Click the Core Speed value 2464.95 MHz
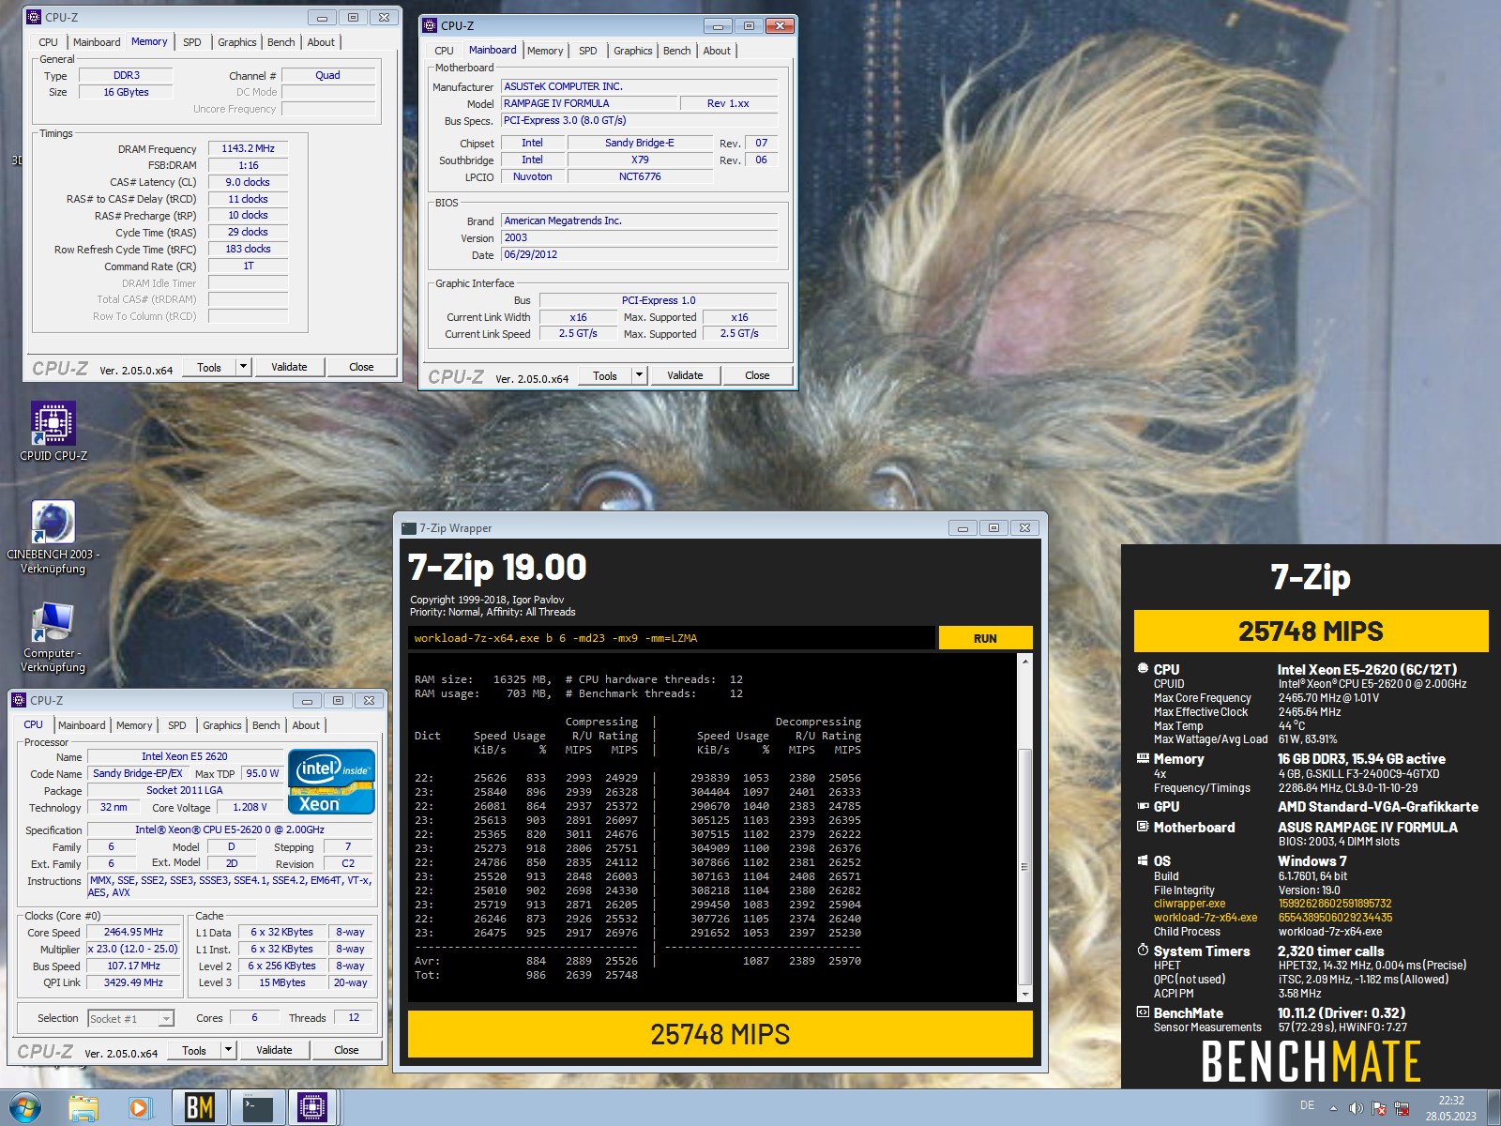 (x=133, y=932)
